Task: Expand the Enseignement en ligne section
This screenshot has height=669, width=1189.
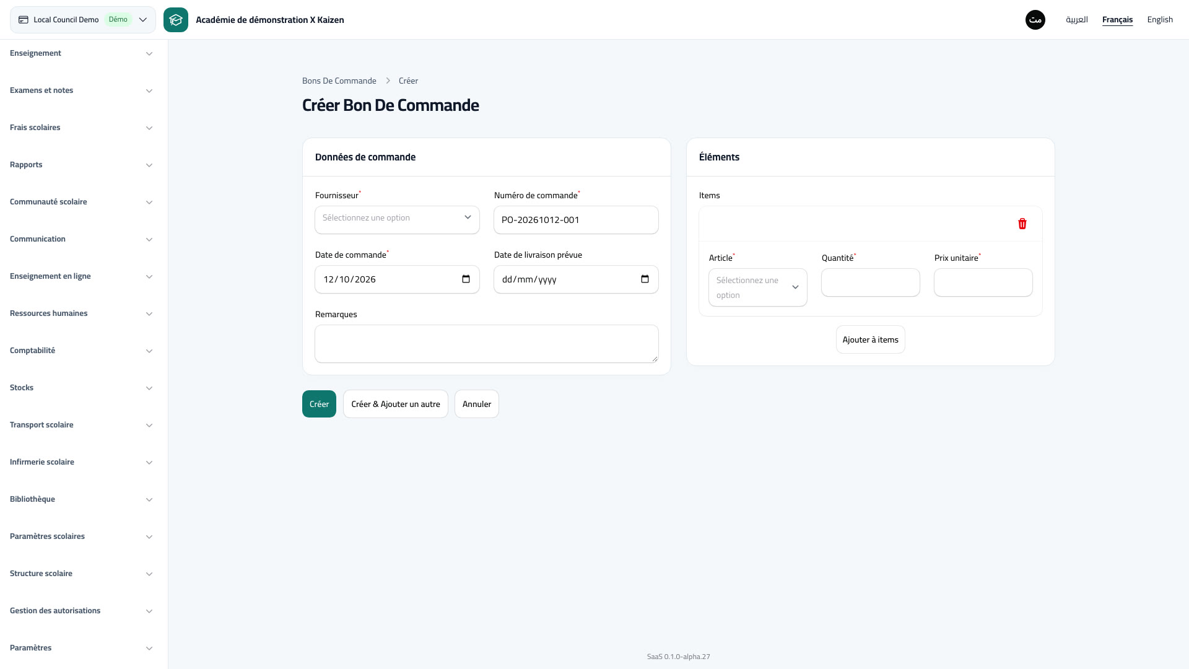Action: pos(82,276)
